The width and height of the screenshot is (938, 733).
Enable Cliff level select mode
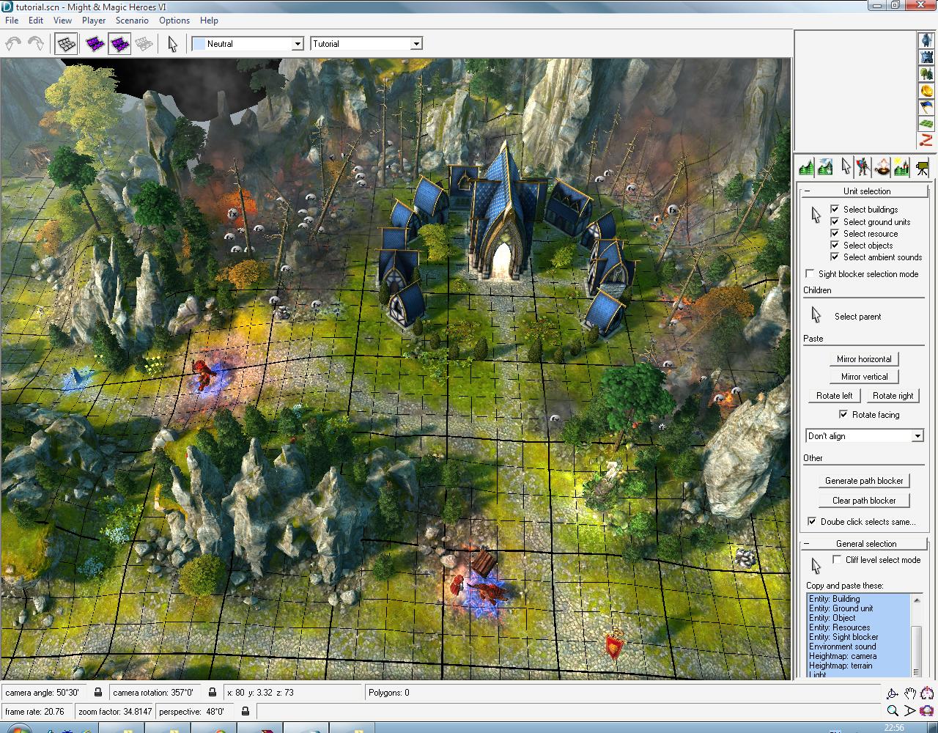click(837, 559)
